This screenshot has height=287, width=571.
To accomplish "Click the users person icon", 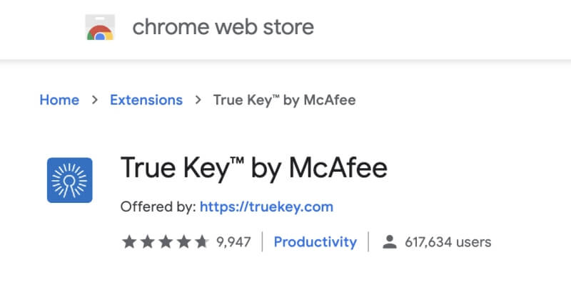I will (x=389, y=242).
